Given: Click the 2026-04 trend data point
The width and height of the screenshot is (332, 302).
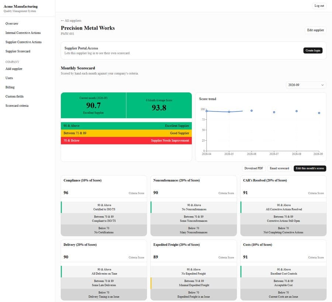Looking at the screenshot, I should point(207,111).
